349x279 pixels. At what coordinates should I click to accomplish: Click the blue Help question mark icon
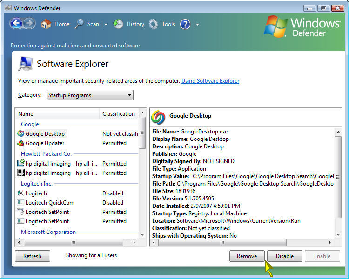(x=185, y=24)
